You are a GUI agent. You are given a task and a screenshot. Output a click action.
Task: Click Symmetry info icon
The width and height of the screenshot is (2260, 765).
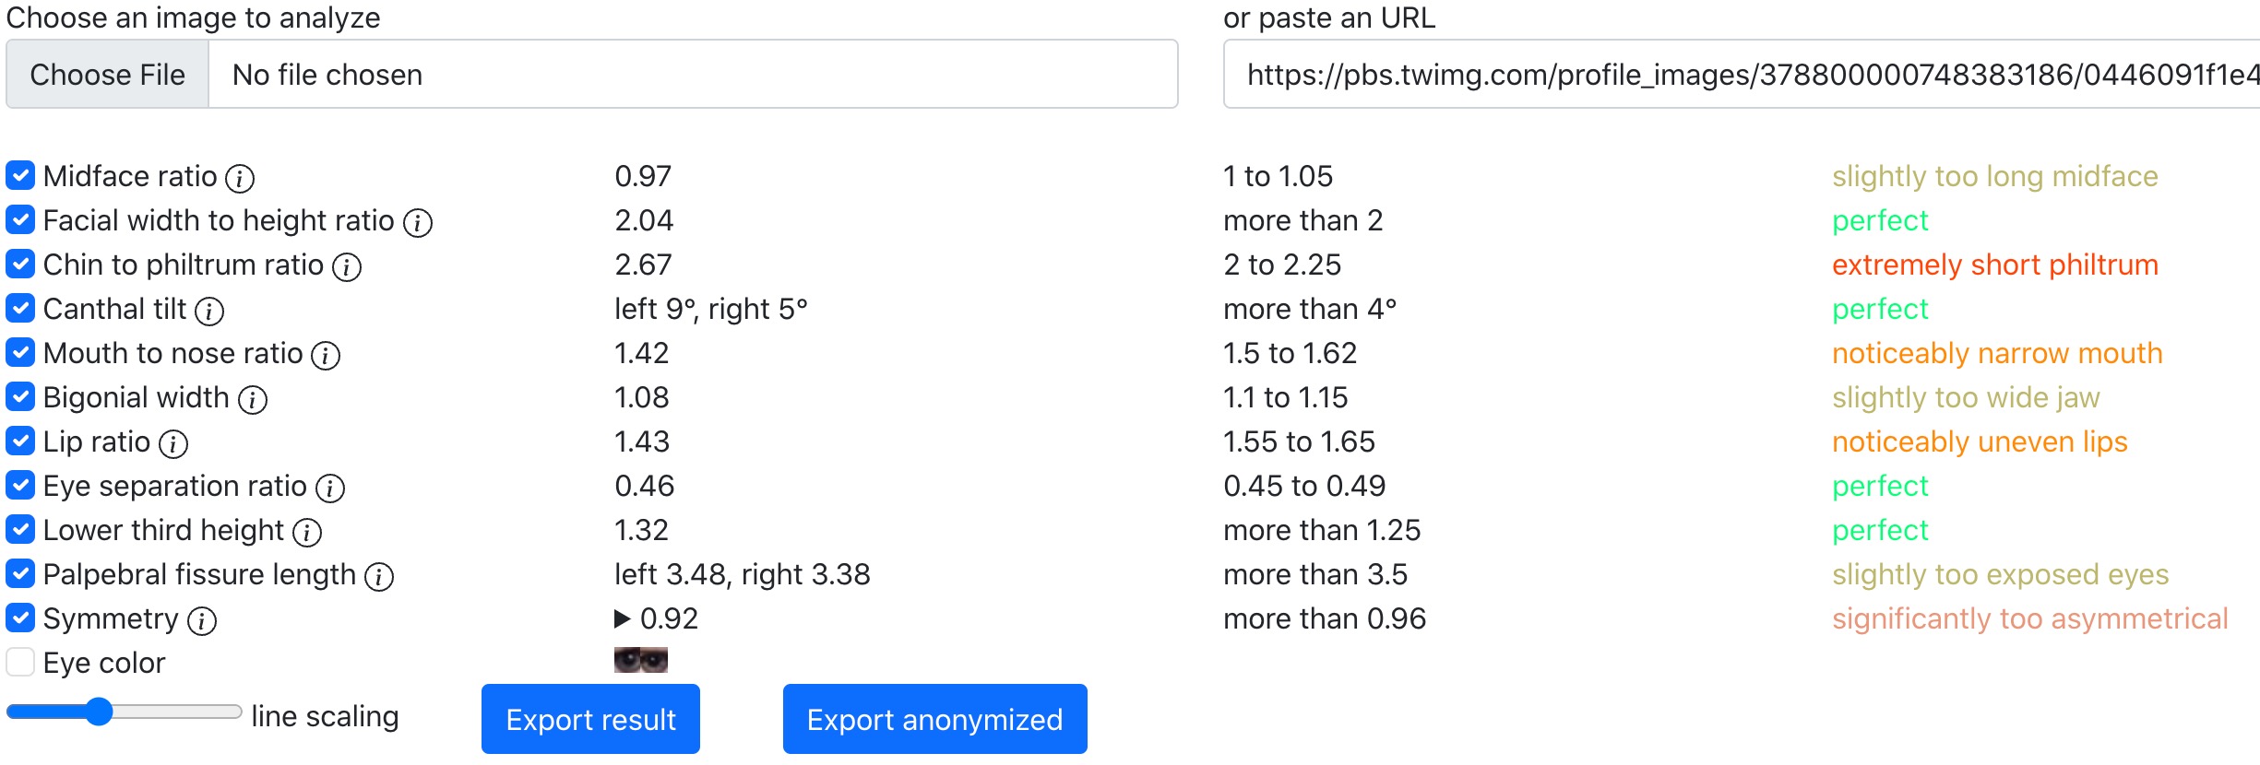click(202, 620)
